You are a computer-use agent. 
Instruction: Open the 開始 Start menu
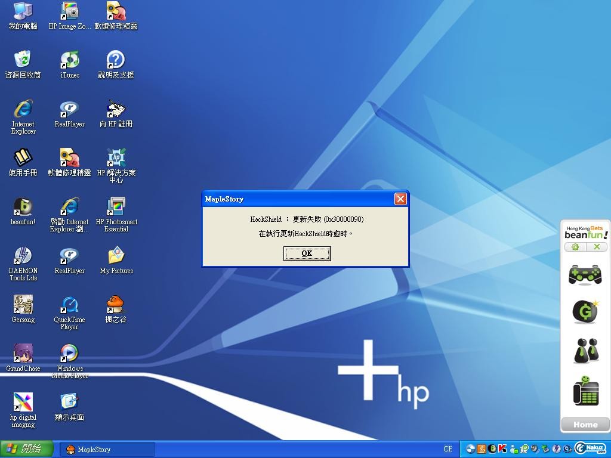(x=27, y=449)
